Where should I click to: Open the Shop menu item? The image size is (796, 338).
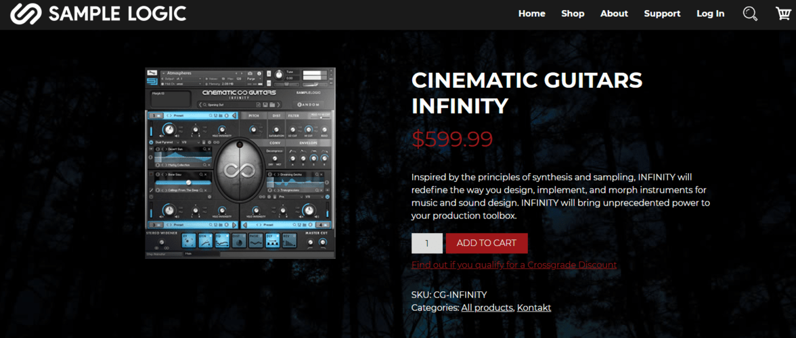(573, 14)
